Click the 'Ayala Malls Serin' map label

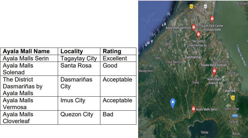[206, 109]
